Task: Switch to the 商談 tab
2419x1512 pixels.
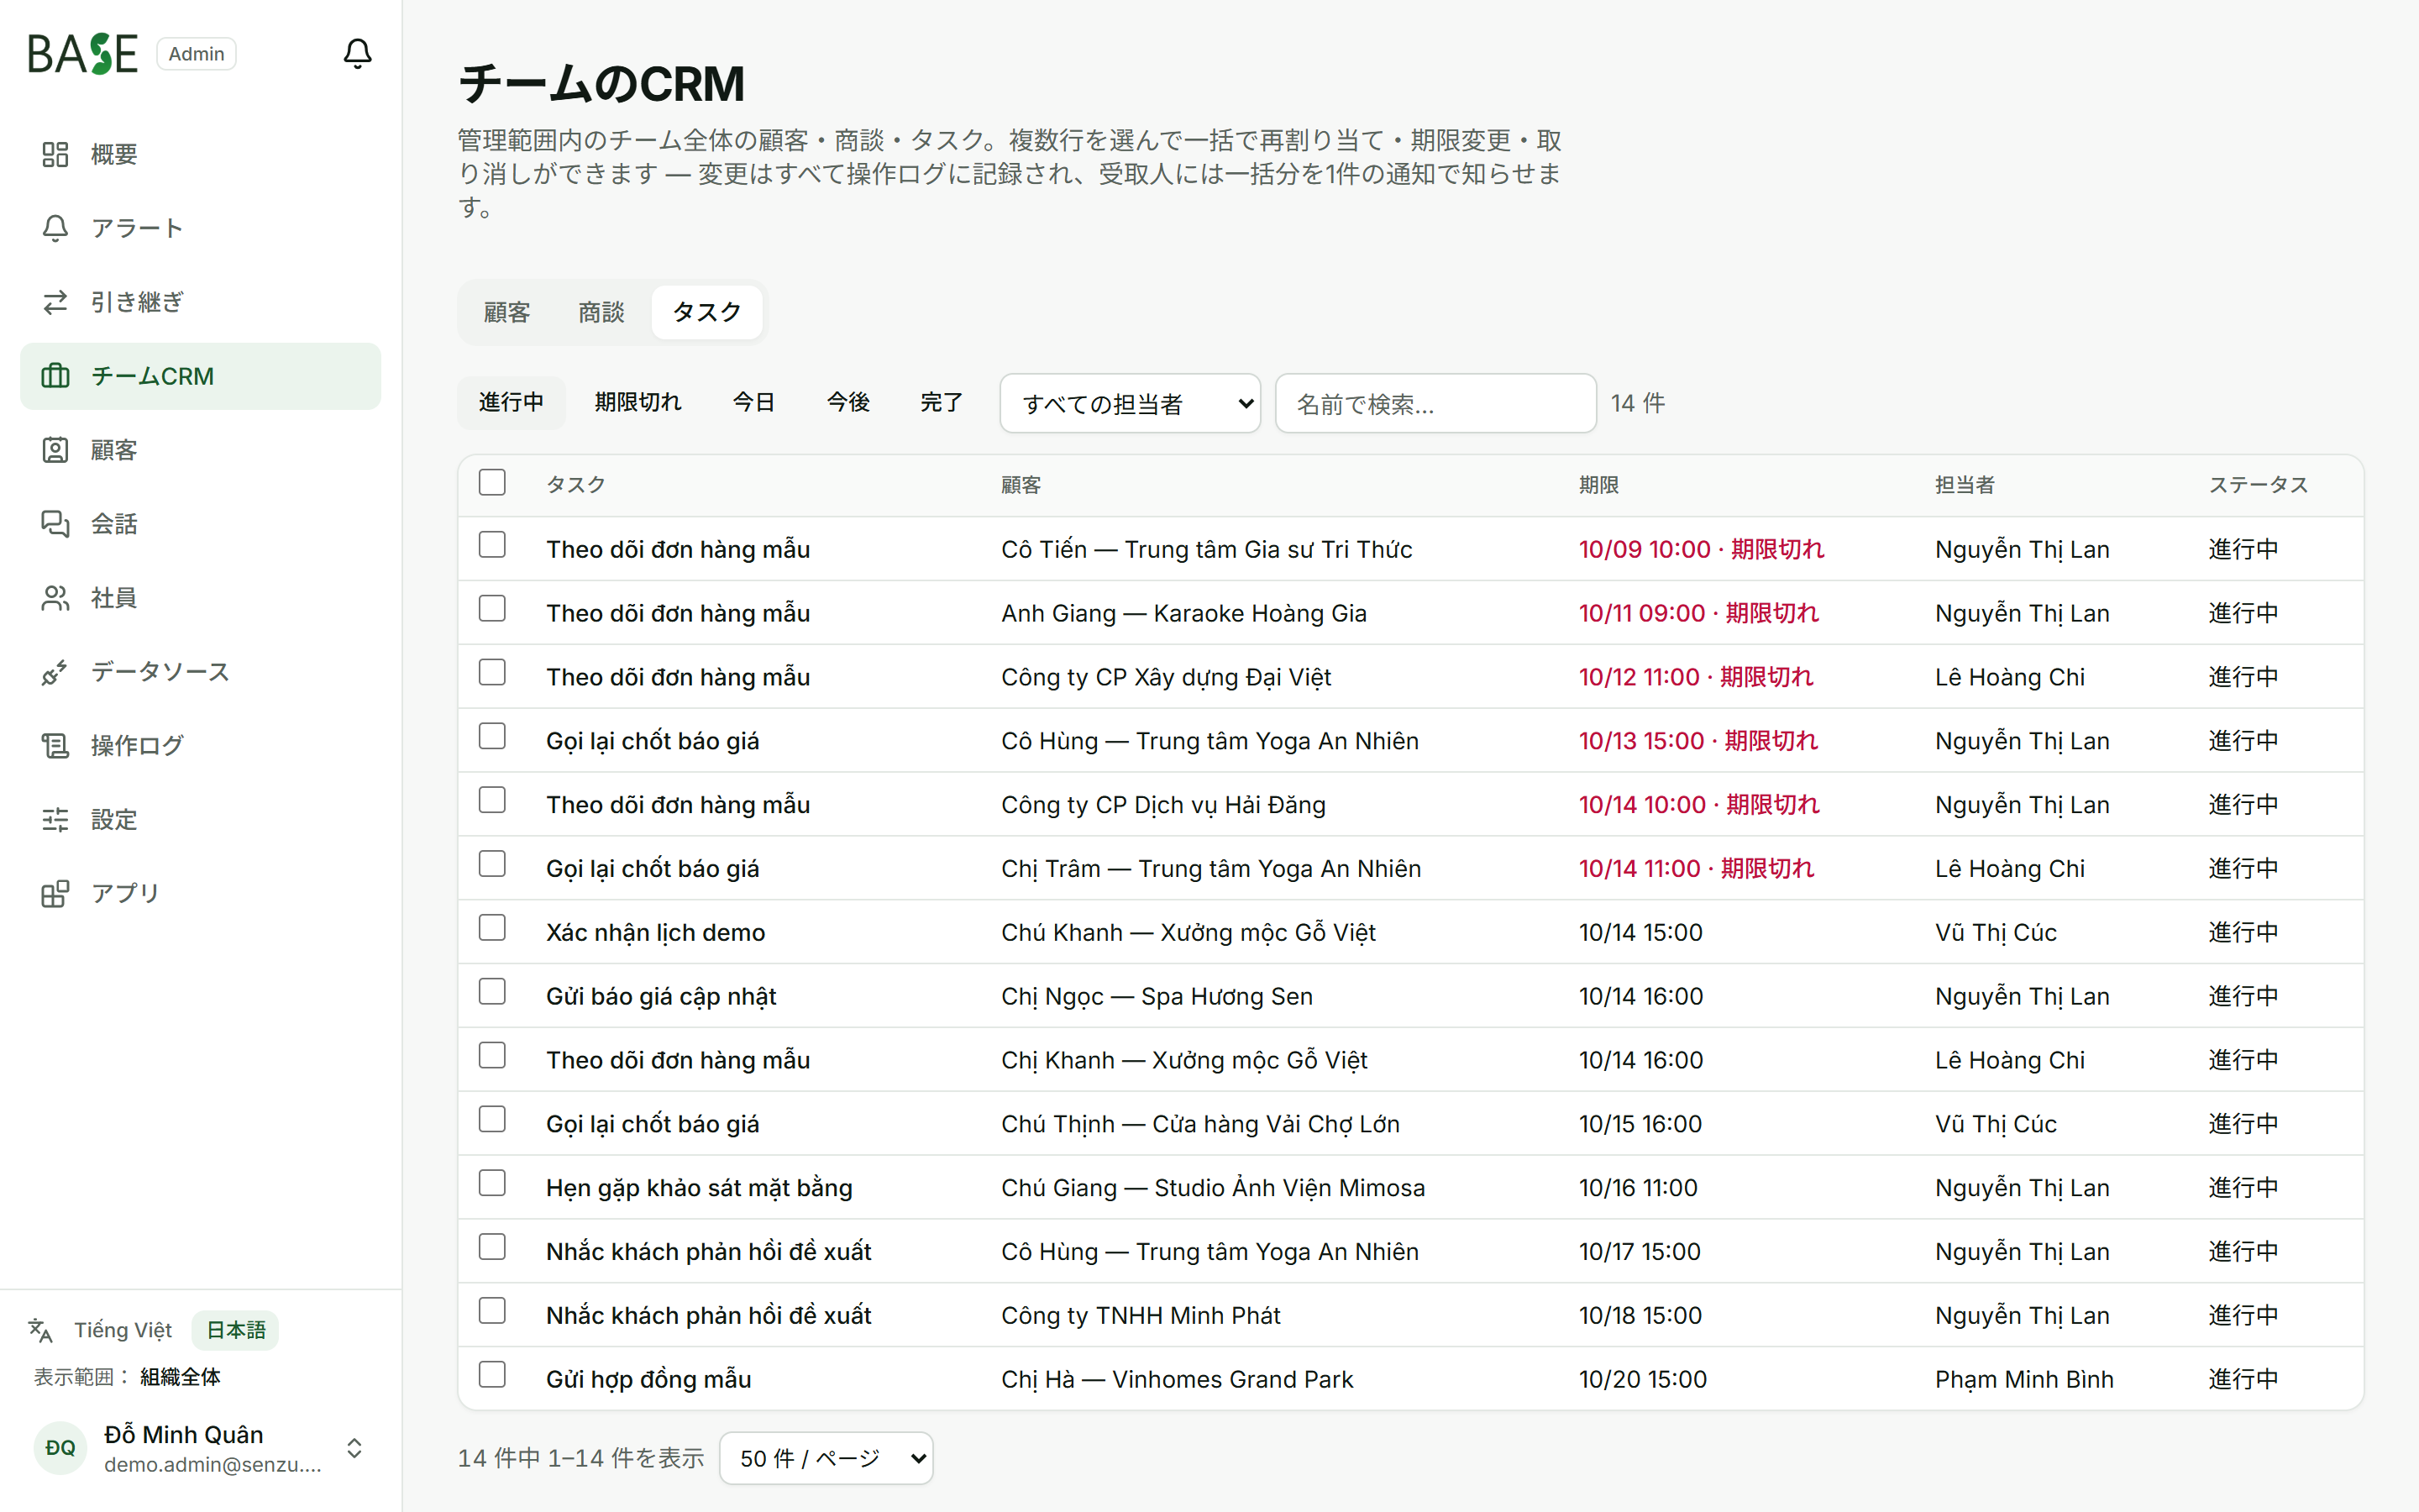Action: pyautogui.click(x=601, y=312)
